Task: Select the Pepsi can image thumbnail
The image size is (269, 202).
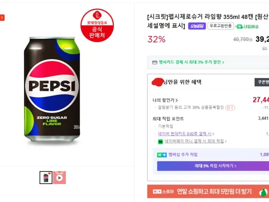Action: [x=46, y=178]
